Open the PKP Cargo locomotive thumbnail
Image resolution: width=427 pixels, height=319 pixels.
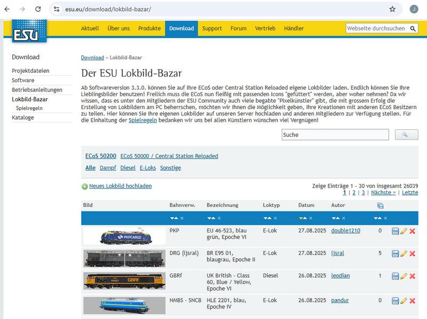click(x=124, y=236)
